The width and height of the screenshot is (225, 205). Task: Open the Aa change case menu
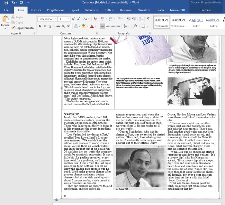[87, 19]
